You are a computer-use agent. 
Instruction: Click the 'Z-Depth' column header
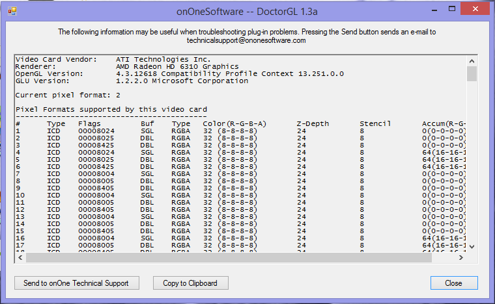pos(313,123)
